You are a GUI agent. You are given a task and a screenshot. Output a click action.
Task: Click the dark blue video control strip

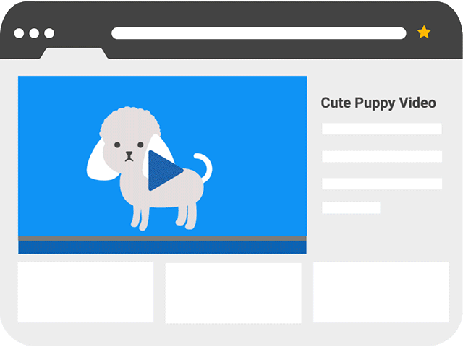tap(162, 247)
